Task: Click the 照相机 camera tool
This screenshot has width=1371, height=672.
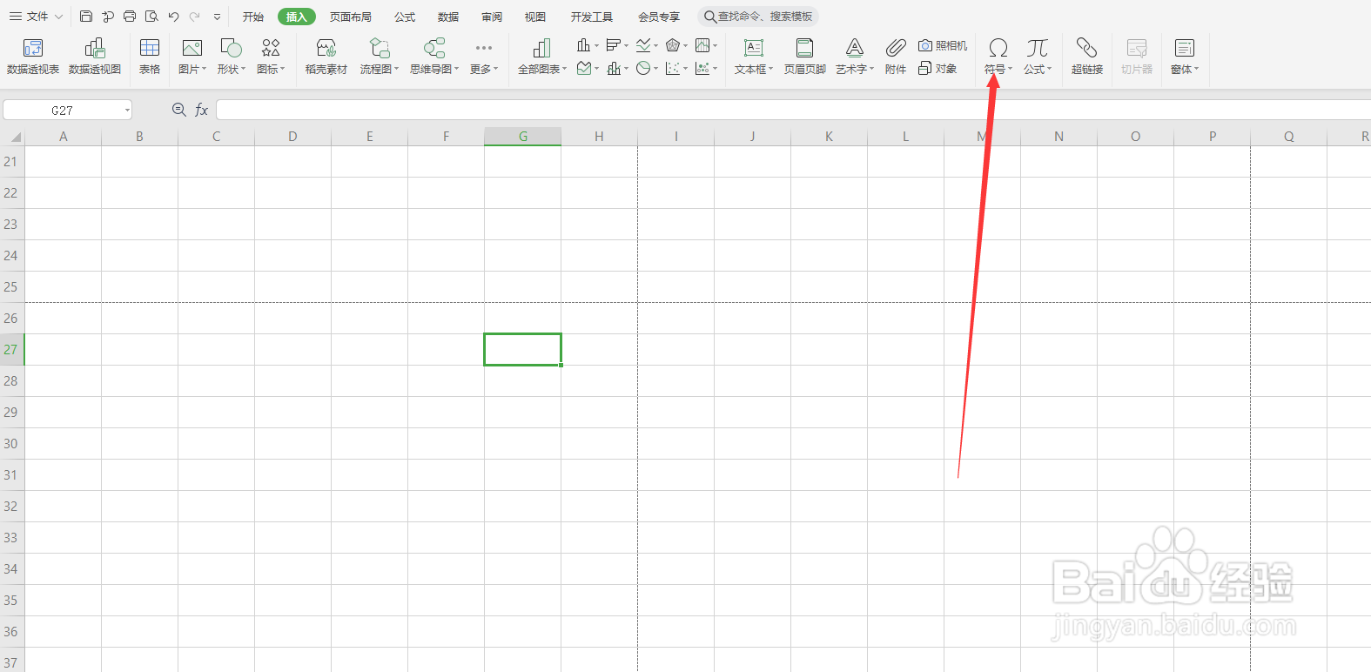Action: (943, 45)
